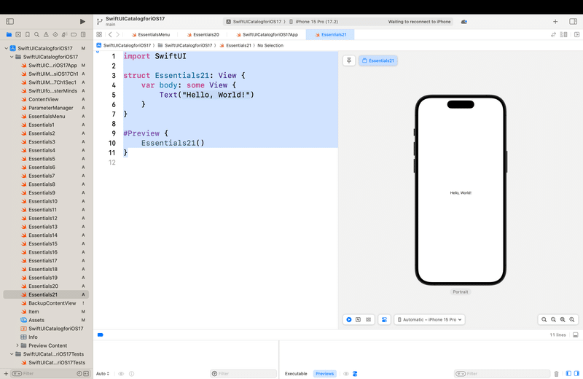The image size is (583, 379).
Task: Toggle the debug area visibility button
Action: tap(576, 335)
